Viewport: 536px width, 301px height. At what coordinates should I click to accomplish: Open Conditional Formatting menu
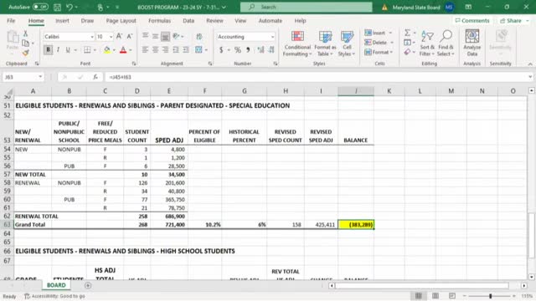pyautogui.click(x=297, y=43)
